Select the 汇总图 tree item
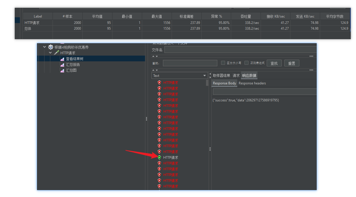Image resolution: width=356 pixels, height=197 pixels. click(x=71, y=70)
